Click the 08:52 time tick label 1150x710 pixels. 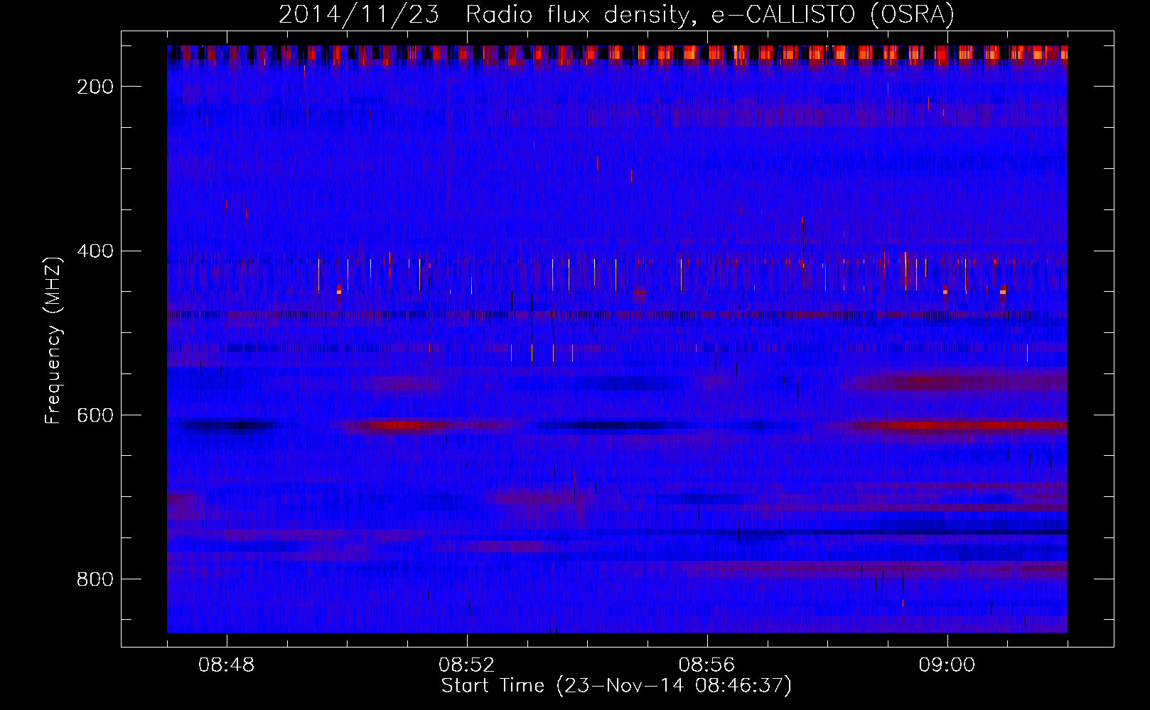point(466,665)
